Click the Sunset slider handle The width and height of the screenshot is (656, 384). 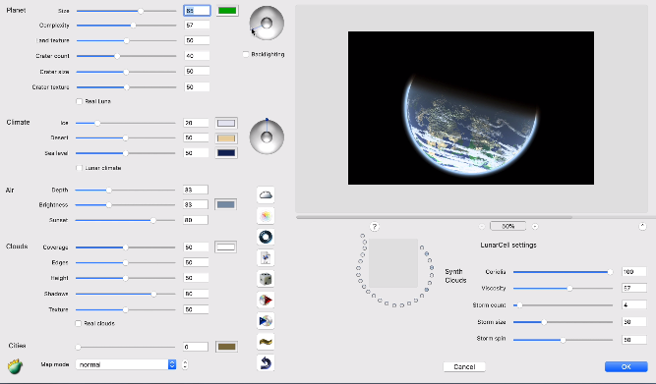tap(153, 220)
